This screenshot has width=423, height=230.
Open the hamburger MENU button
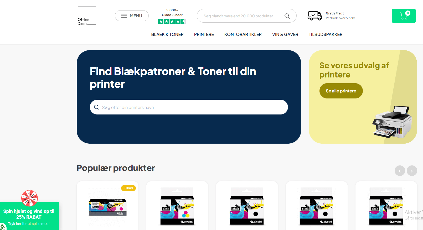pos(132,16)
